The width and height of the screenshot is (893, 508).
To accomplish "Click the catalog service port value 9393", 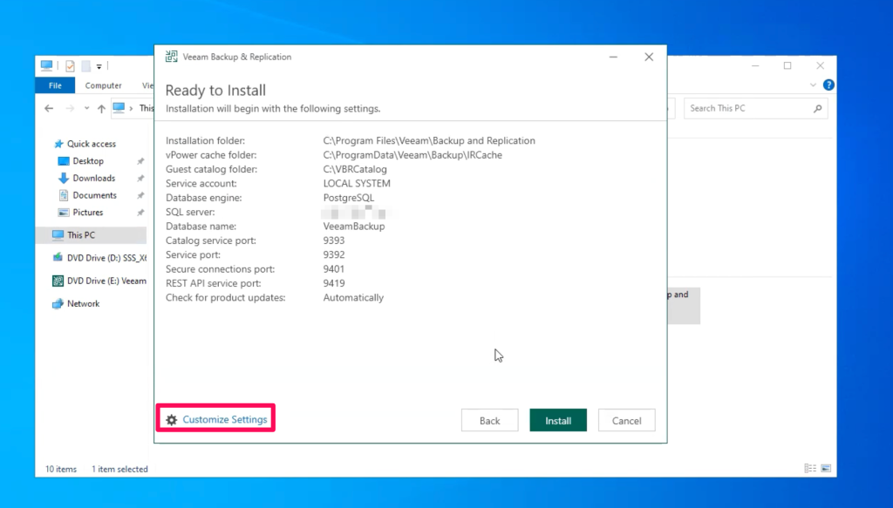I will coord(334,240).
